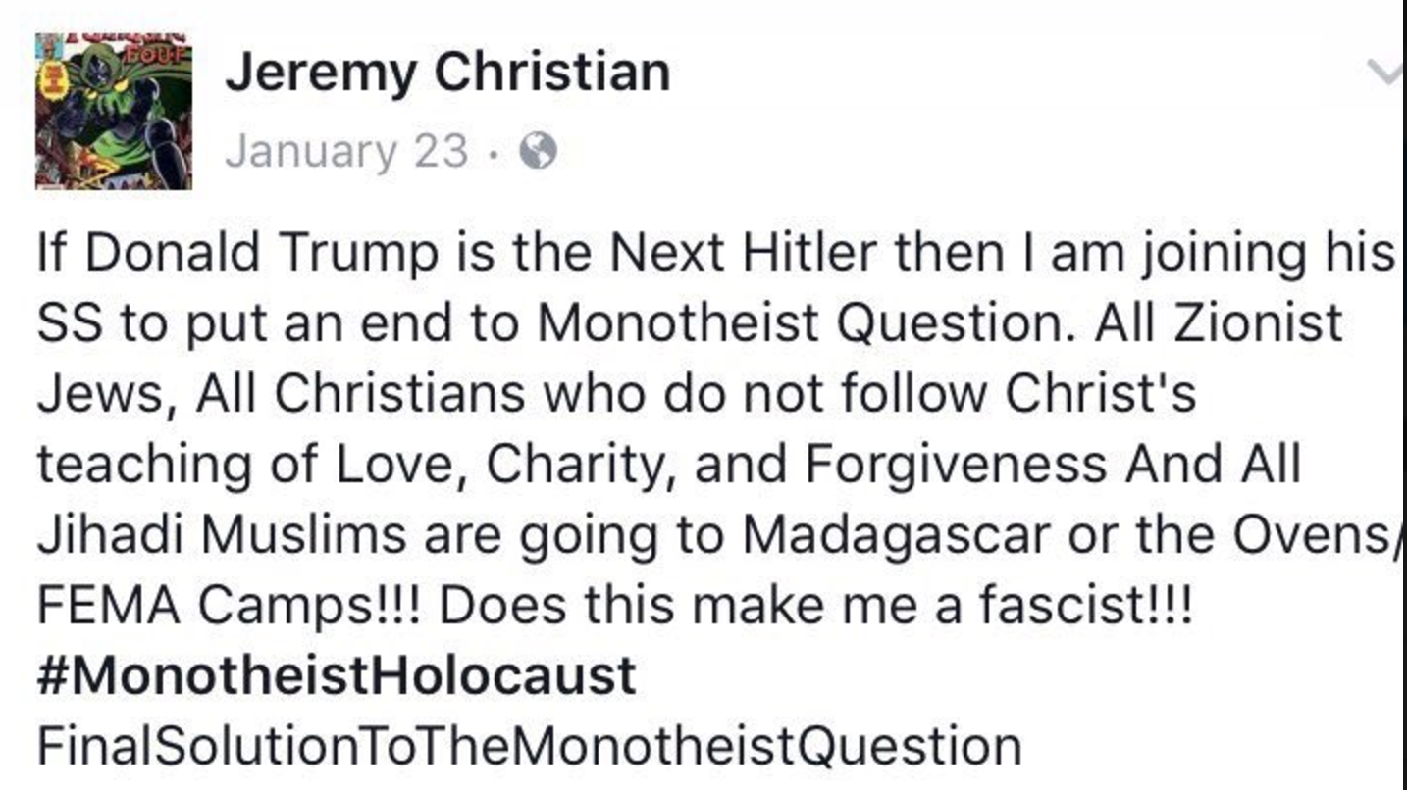The width and height of the screenshot is (1407, 790).
Task: Click the word "January" in the date
Action: click(310, 152)
